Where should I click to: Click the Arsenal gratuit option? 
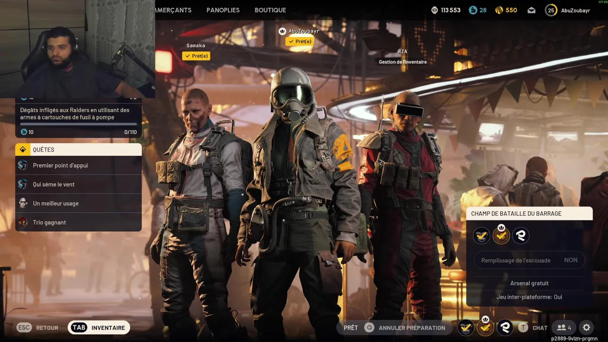529,283
